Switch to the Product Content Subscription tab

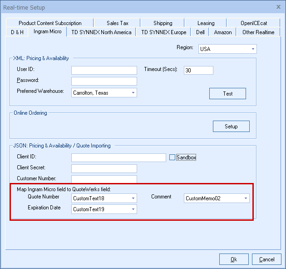50,23
